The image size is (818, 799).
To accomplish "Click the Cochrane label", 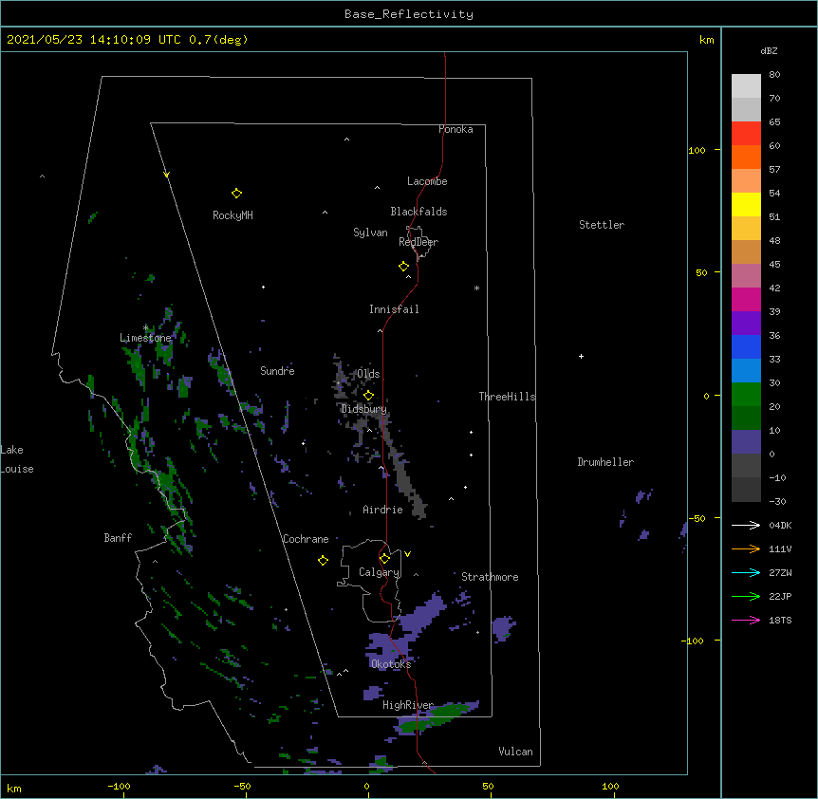I will [306, 539].
